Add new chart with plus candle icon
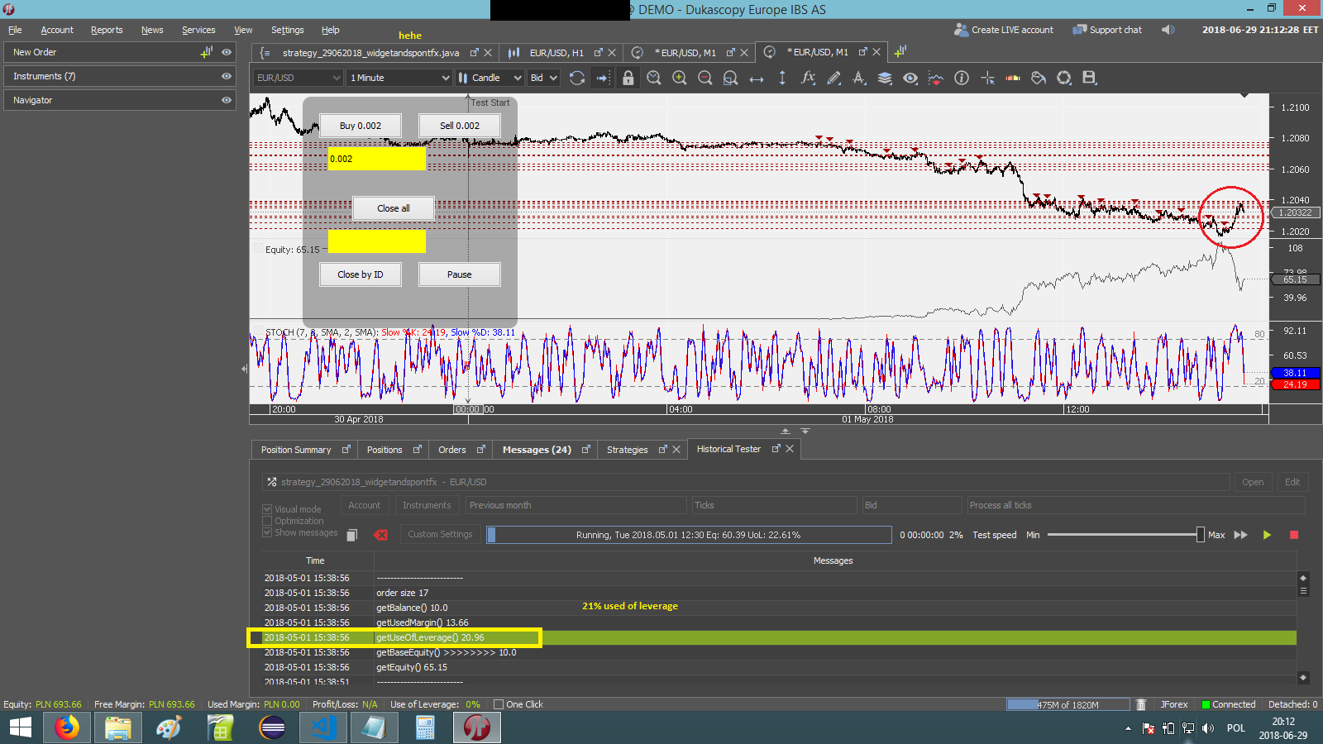 (x=900, y=51)
